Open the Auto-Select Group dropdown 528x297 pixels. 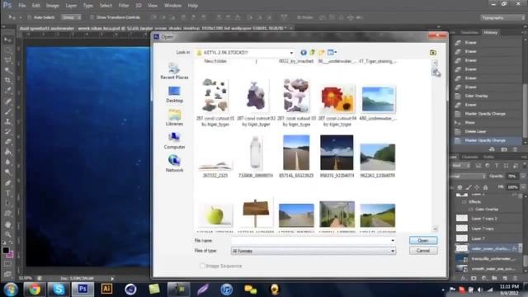tap(71, 17)
